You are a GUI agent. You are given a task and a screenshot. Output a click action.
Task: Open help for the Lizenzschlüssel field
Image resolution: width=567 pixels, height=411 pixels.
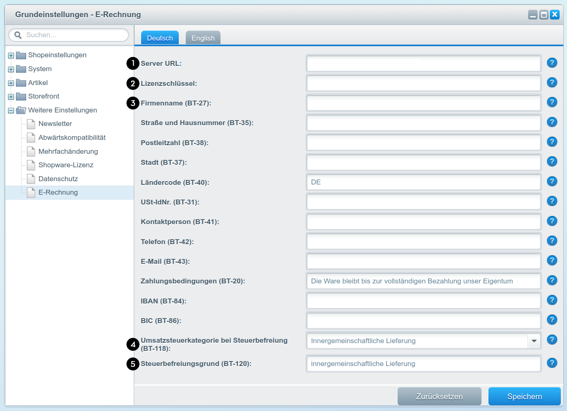(x=552, y=82)
